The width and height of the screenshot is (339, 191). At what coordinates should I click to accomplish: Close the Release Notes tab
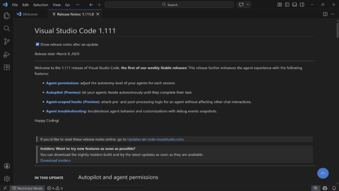(98, 14)
